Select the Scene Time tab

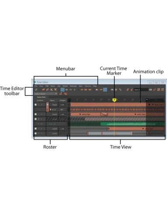coord(41,97)
